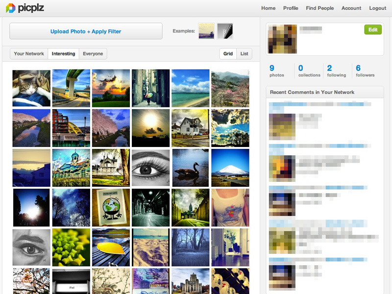The image size is (392, 294).
Task: Click Logout in the header
Action: [377, 8]
